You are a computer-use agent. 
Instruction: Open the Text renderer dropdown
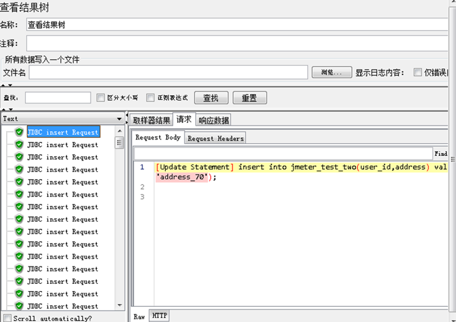pos(62,118)
